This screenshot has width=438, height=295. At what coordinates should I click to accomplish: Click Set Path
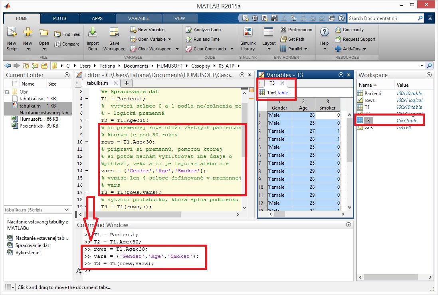pyautogui.click(x=292, y=39)
